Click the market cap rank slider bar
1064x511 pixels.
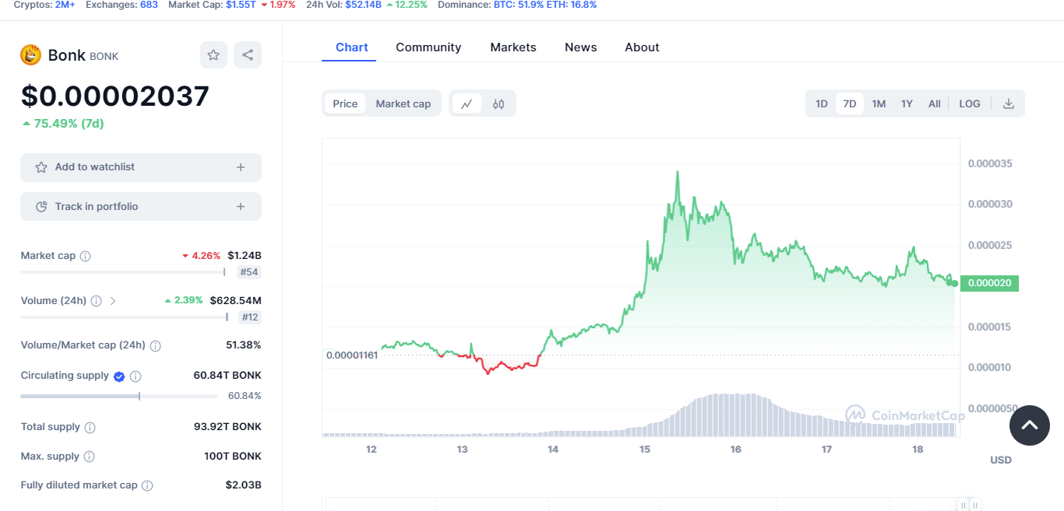(x=123, y=272)
